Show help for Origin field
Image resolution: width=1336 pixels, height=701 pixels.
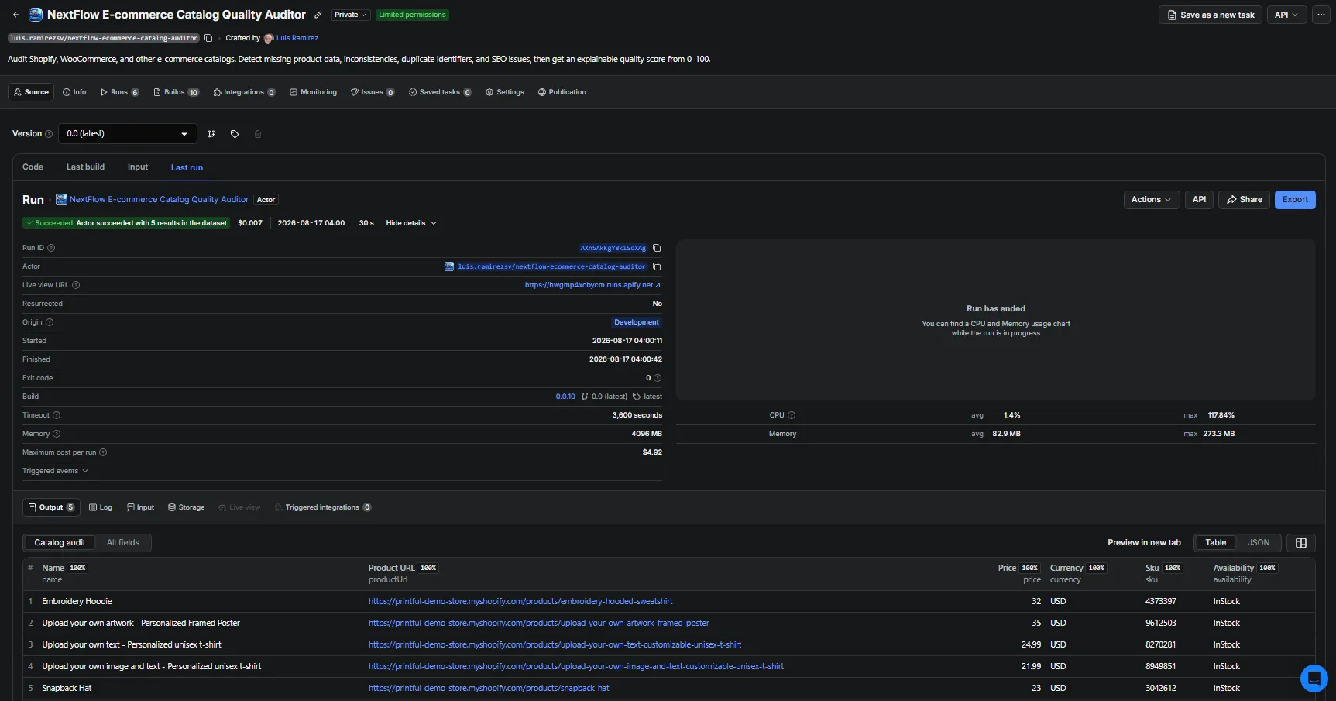50,322
